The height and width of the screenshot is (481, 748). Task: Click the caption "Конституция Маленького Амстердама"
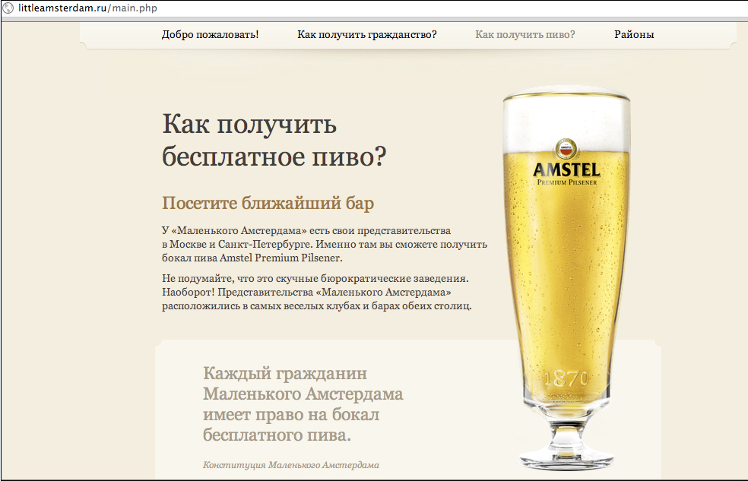point(291,465)
